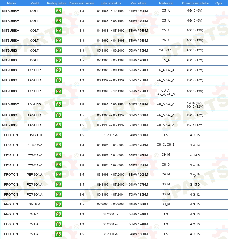Click the C9_C, C9_S body cell
This screenshot has height=239, width=228.
[x=166, y=145]
